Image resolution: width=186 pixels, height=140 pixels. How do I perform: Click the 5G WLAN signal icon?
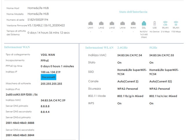pyautogui.click(x=176, y=23)
